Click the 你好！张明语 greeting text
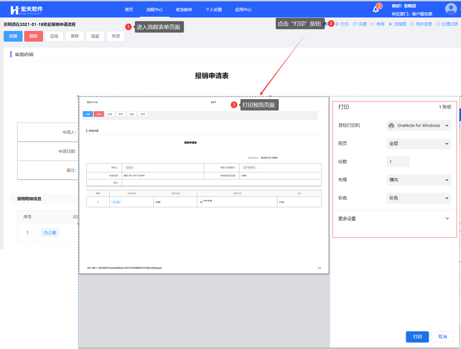 point(404,6)
